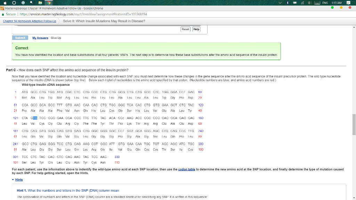Click the page vertical scrollbar thumb
This screenshot has width=356, height=200.
[354, 124]
